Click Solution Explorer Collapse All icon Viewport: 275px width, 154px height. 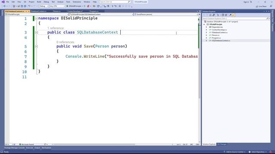pos(223,15)
